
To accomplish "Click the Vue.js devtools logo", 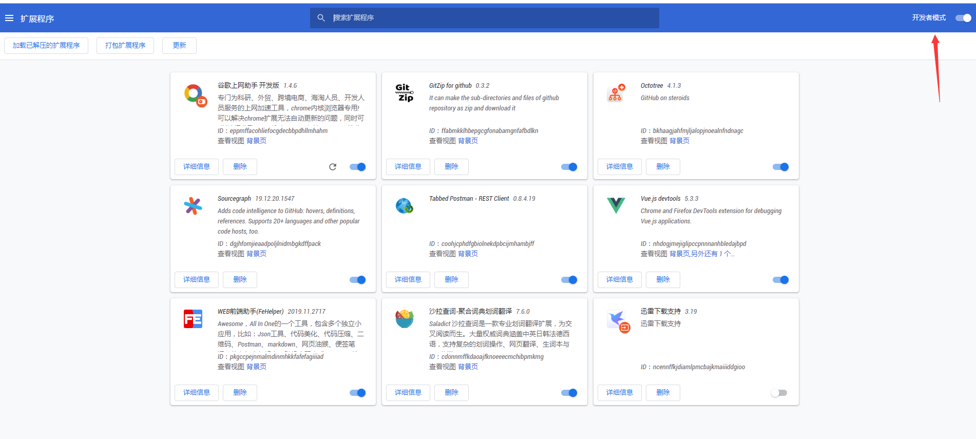I will [x=616, y=205].
